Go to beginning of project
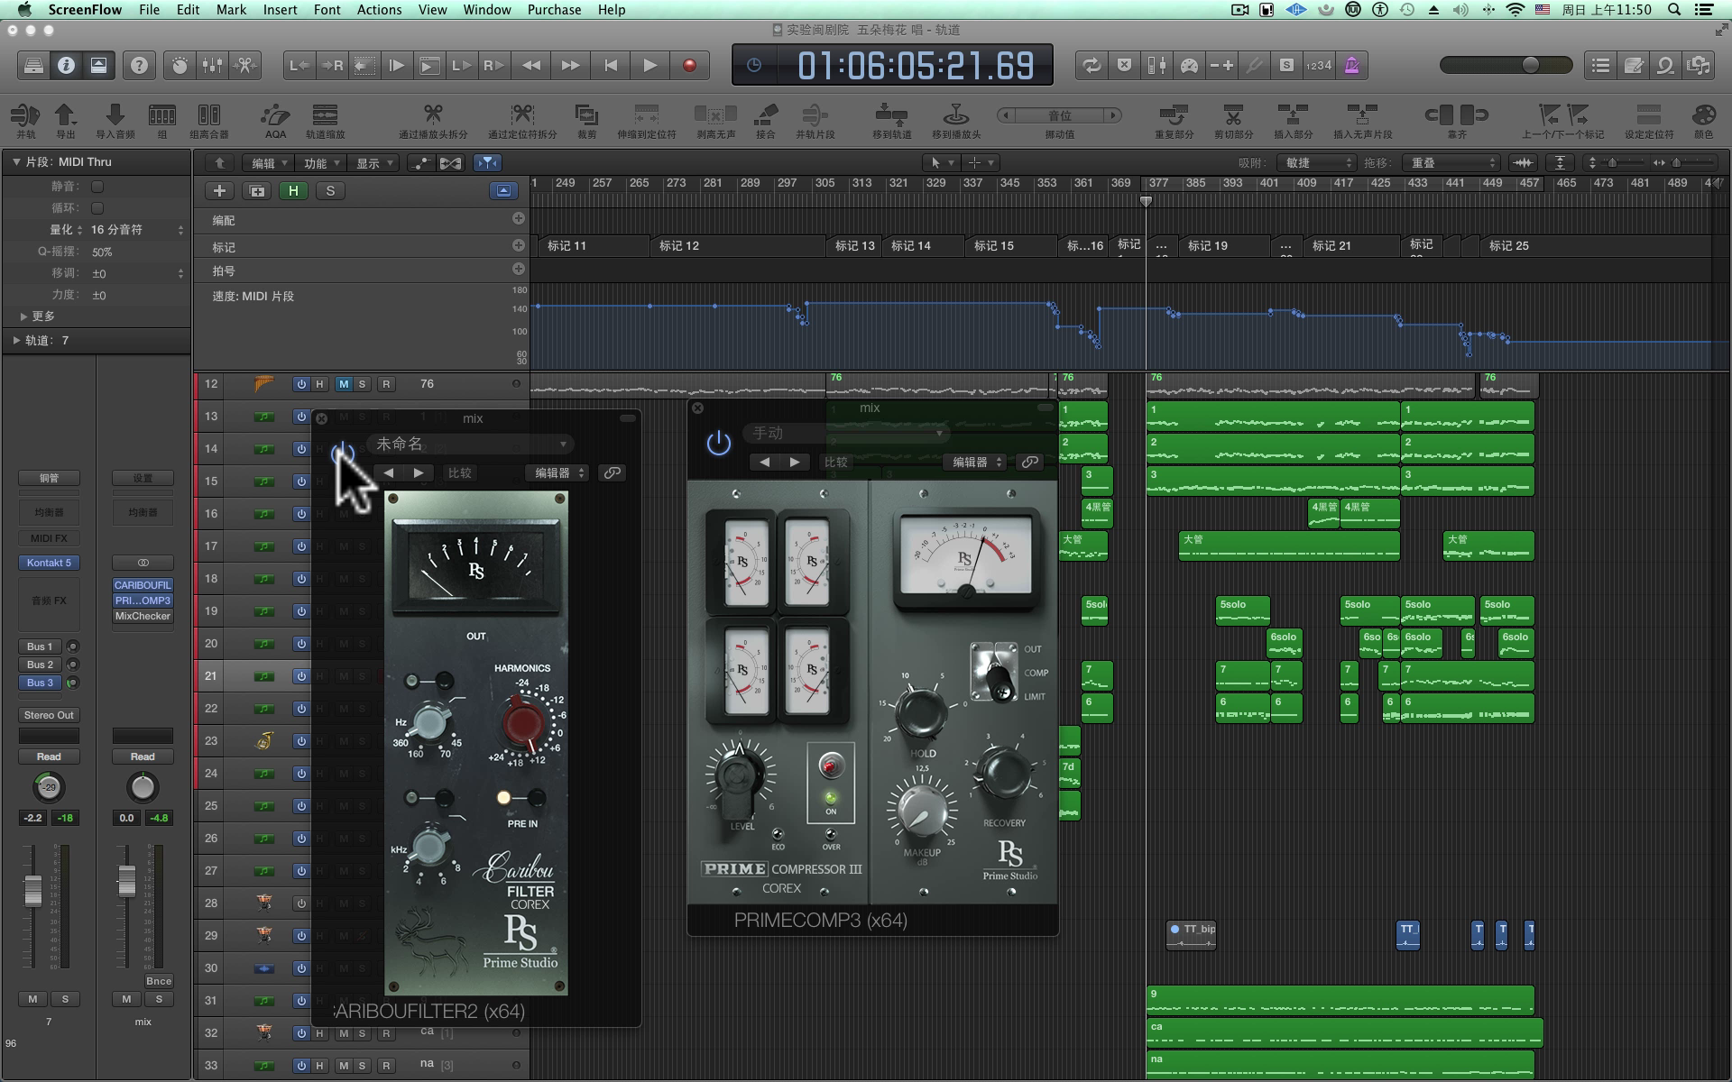Viewport: 1732px width, 1082px height. pos(611,65)
